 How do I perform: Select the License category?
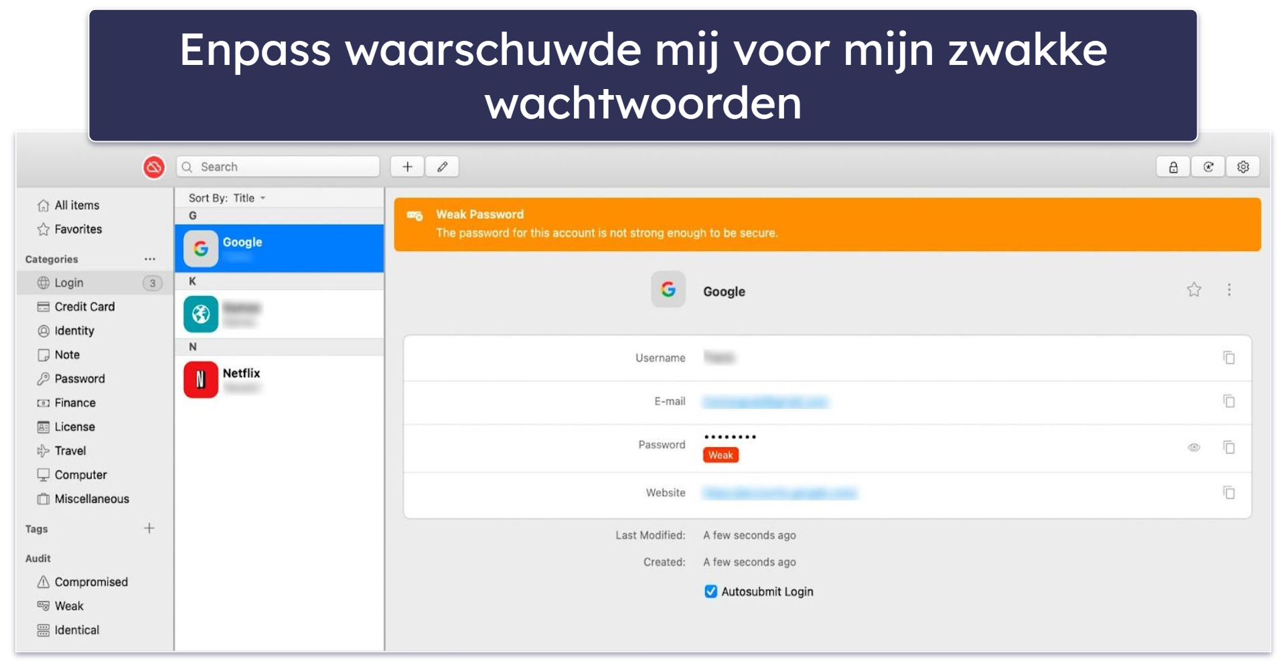pos(66,427)
